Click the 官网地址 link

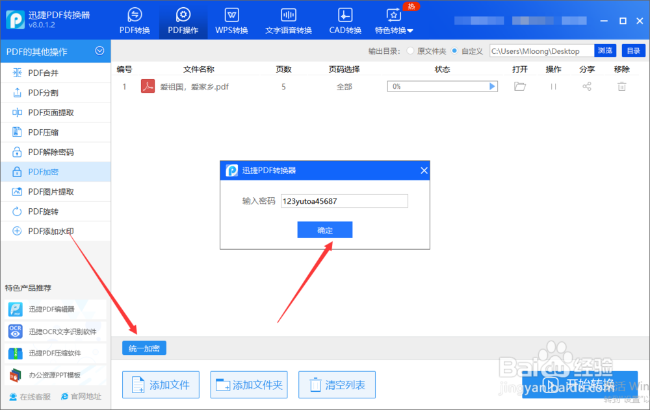coord(81,396)
